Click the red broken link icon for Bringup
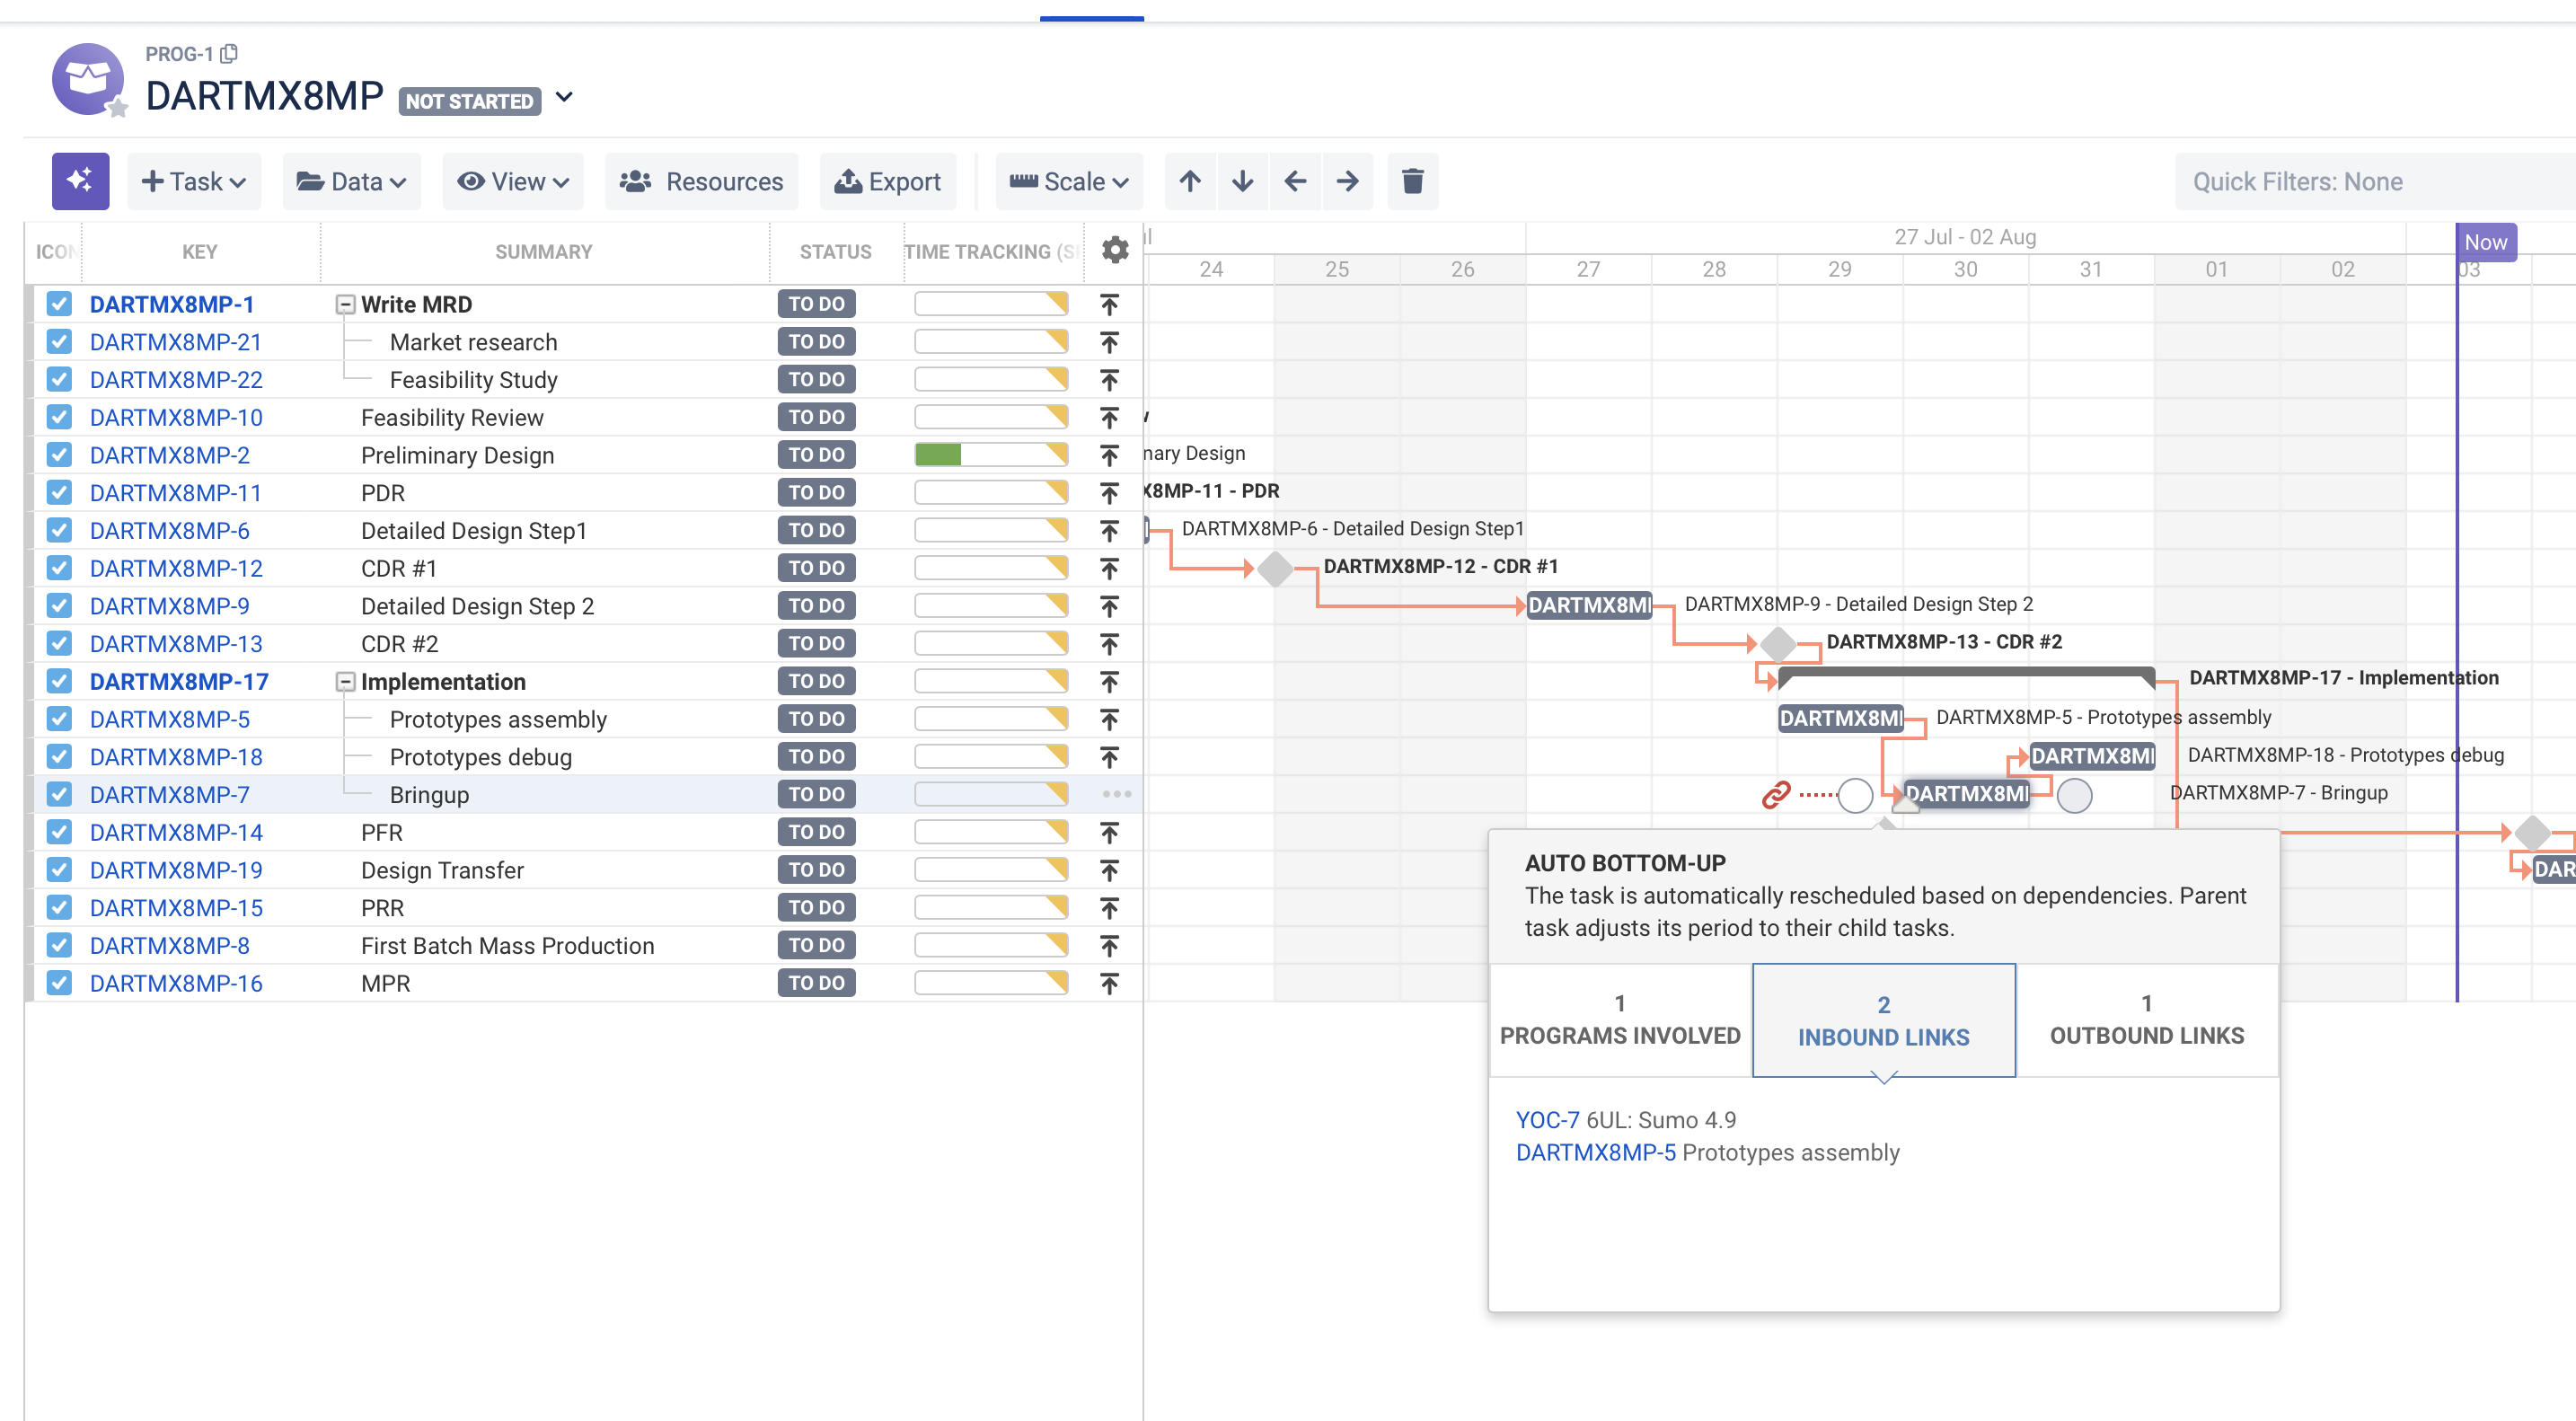 coord(1776,795)
